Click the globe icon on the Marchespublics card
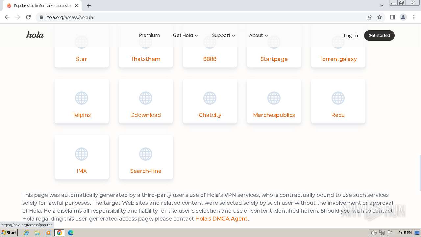 tap(274, 98)
